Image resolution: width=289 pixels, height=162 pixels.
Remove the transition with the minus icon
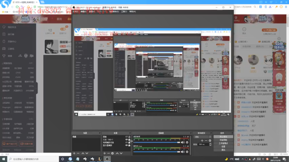[206, 140]
